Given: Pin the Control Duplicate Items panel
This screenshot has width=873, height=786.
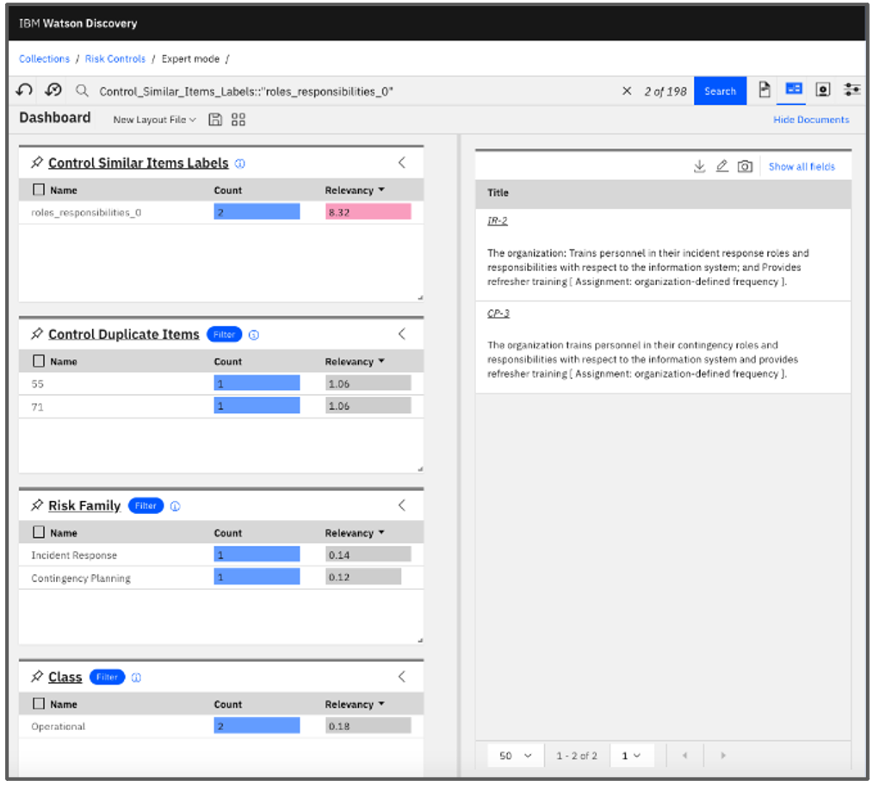Looking at the screenshot, I should (x=37, y=334).
